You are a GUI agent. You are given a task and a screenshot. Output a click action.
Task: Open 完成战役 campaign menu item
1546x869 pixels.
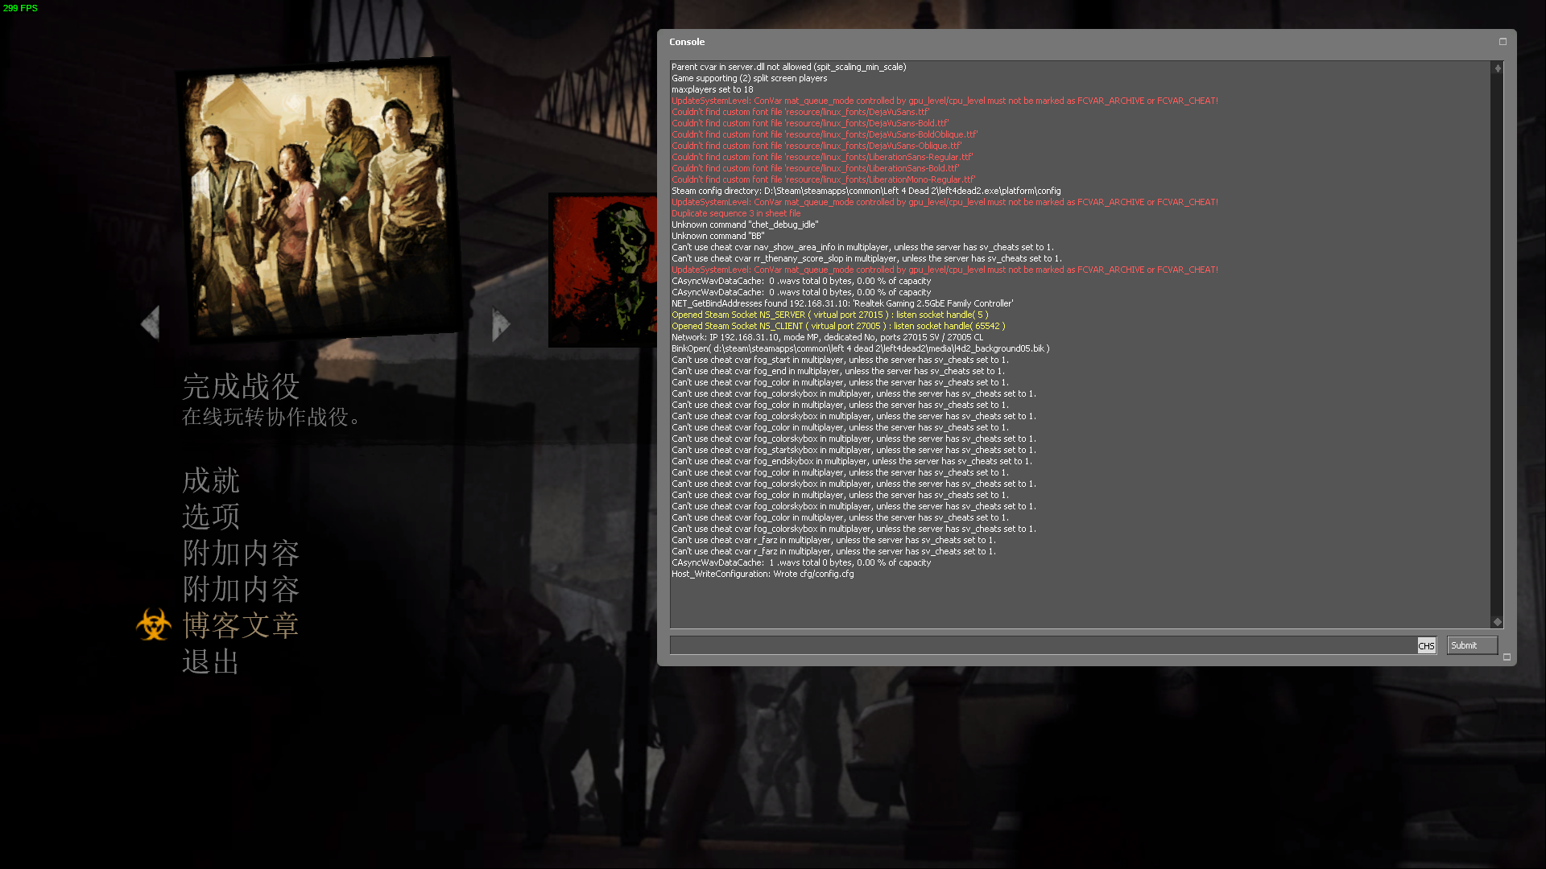click(x=241, y=387)
